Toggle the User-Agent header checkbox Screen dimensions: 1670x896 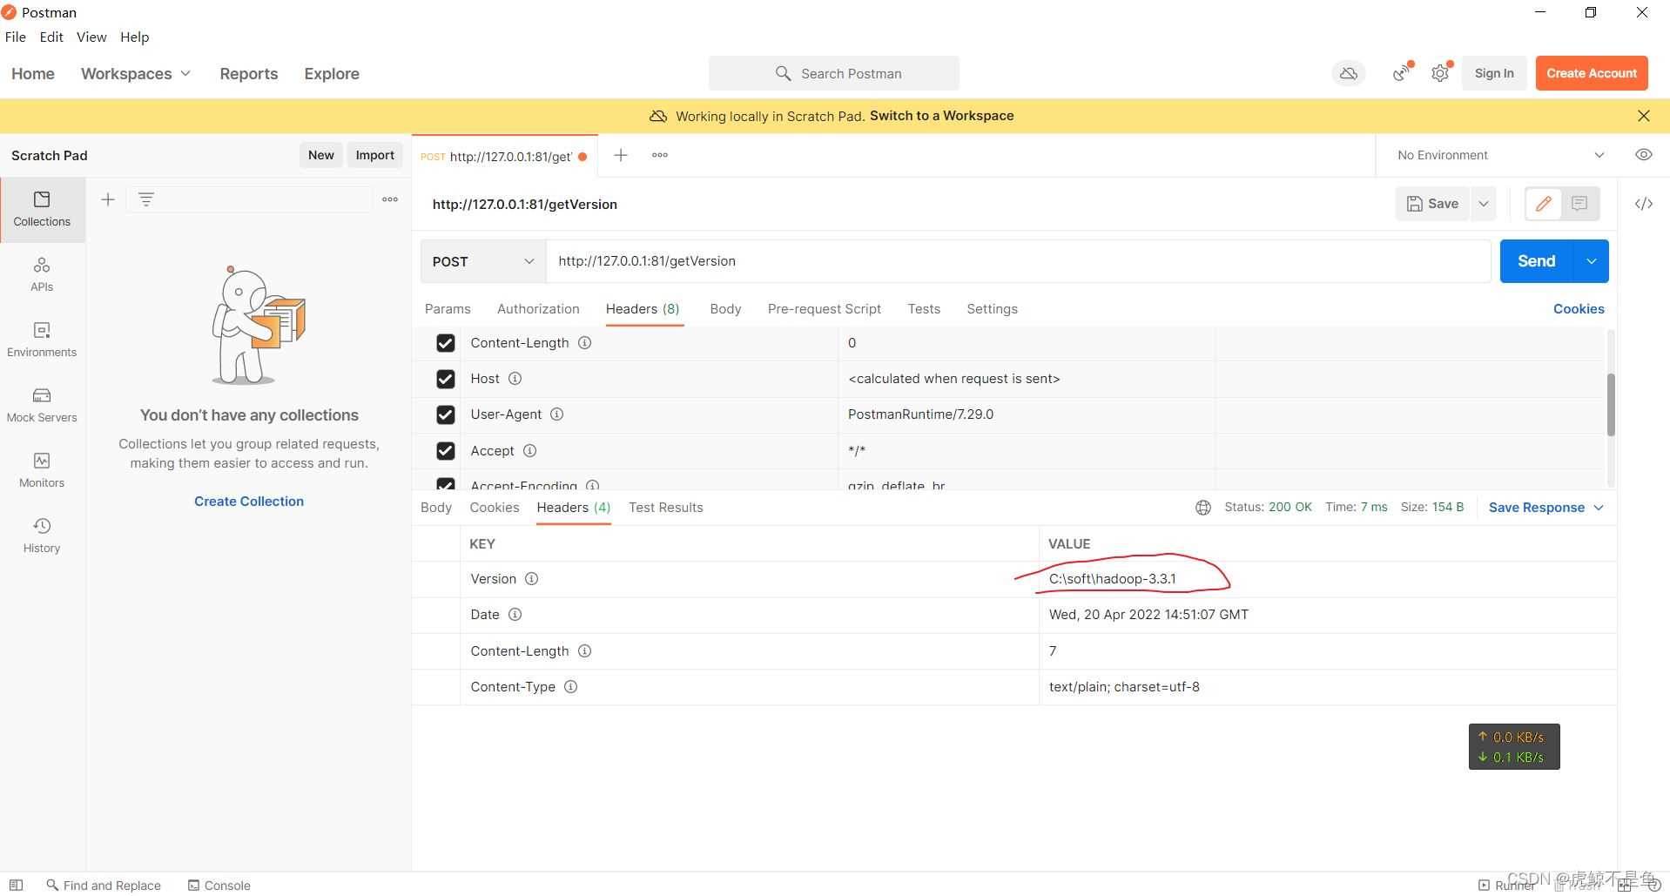(446, 414)
